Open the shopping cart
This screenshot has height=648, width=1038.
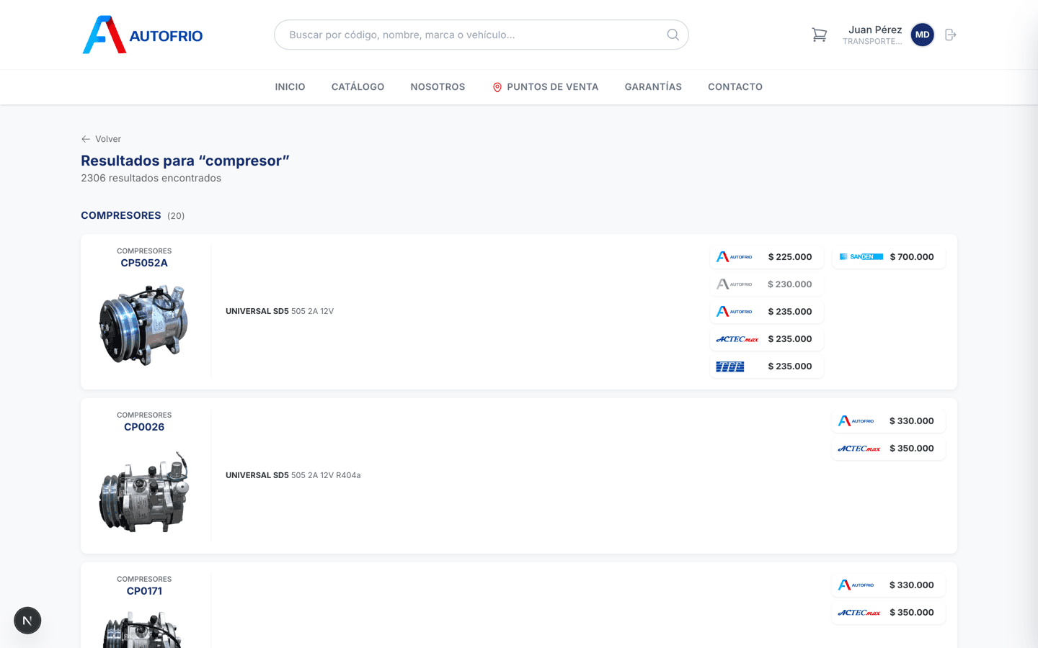819,35
